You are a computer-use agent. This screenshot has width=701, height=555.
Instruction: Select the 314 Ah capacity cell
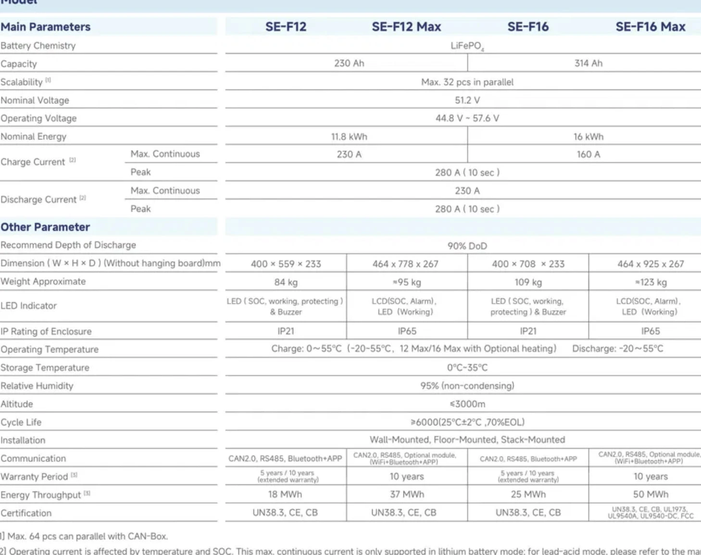coord(588,63)
